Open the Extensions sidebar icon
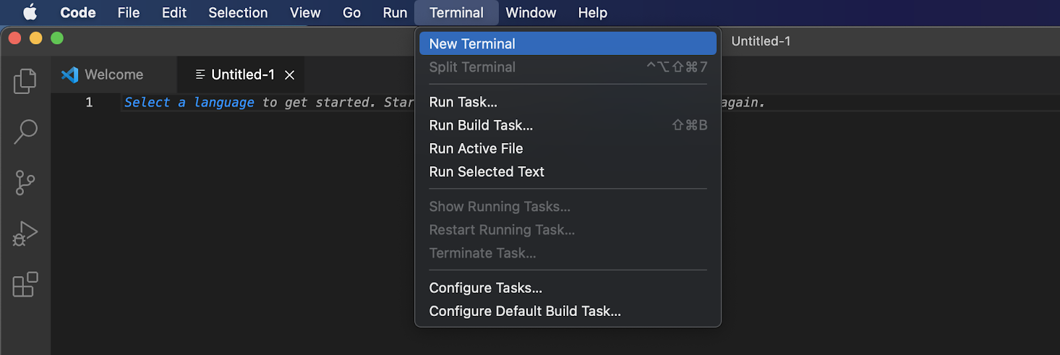The width and height of the screenshot is (1060, 355). pos(25,284)
